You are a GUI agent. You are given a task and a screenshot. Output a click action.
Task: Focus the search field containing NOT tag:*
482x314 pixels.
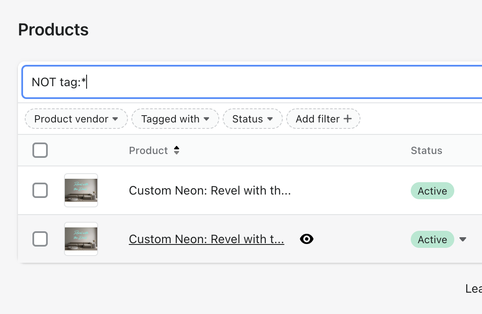256,82
